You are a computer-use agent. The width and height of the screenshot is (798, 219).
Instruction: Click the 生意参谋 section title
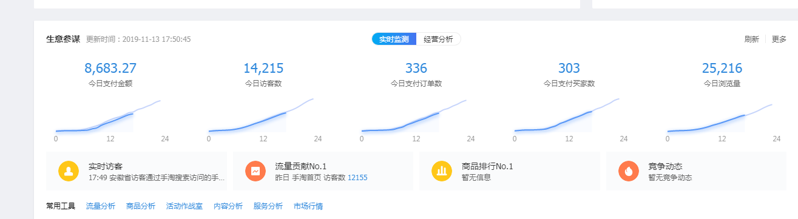(x=63, y=39)
